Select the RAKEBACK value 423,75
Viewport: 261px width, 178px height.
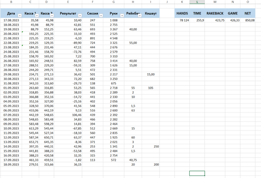pos(215,20)
